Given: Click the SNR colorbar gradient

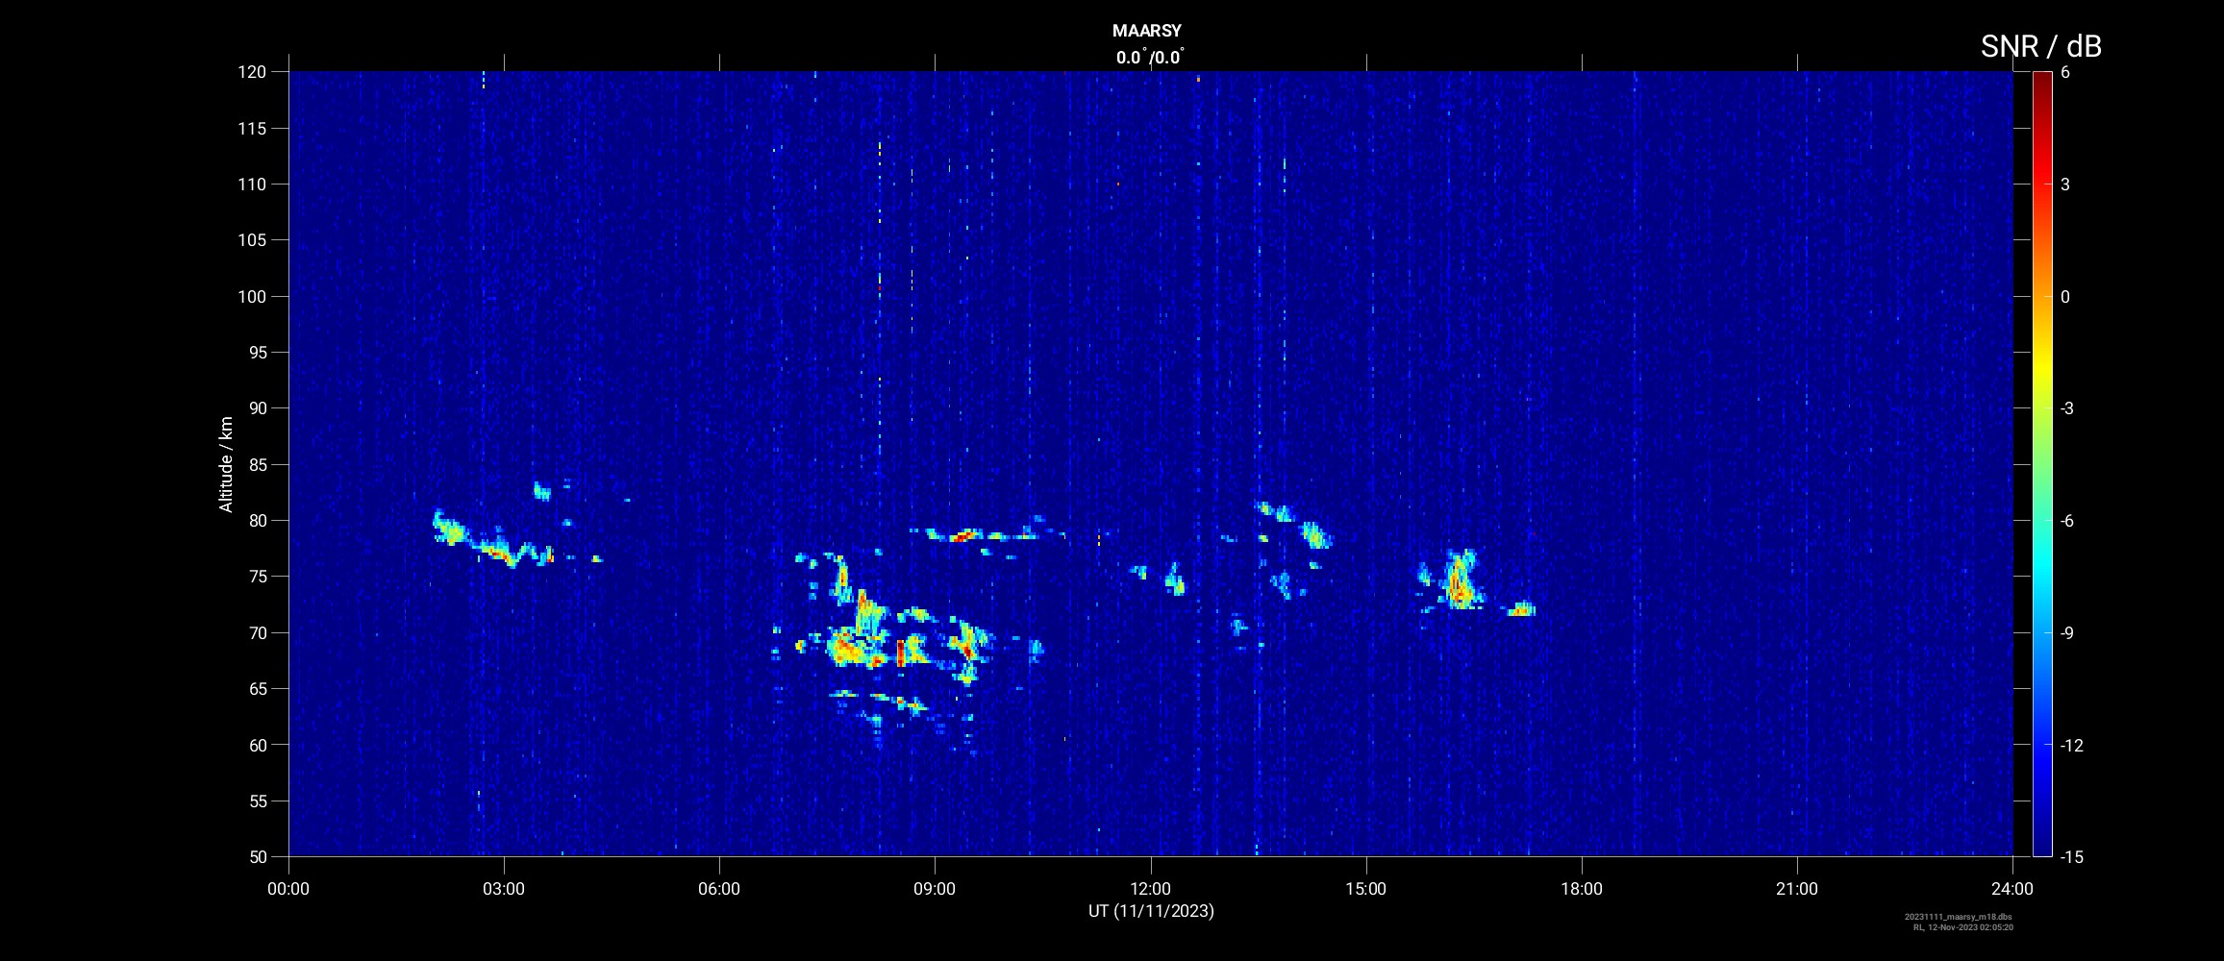Looking at the screenshot, I should (2041, 463).
